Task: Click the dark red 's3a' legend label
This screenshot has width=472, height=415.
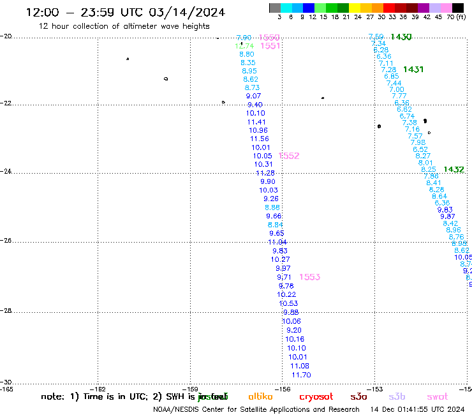Action: (358, 397)
